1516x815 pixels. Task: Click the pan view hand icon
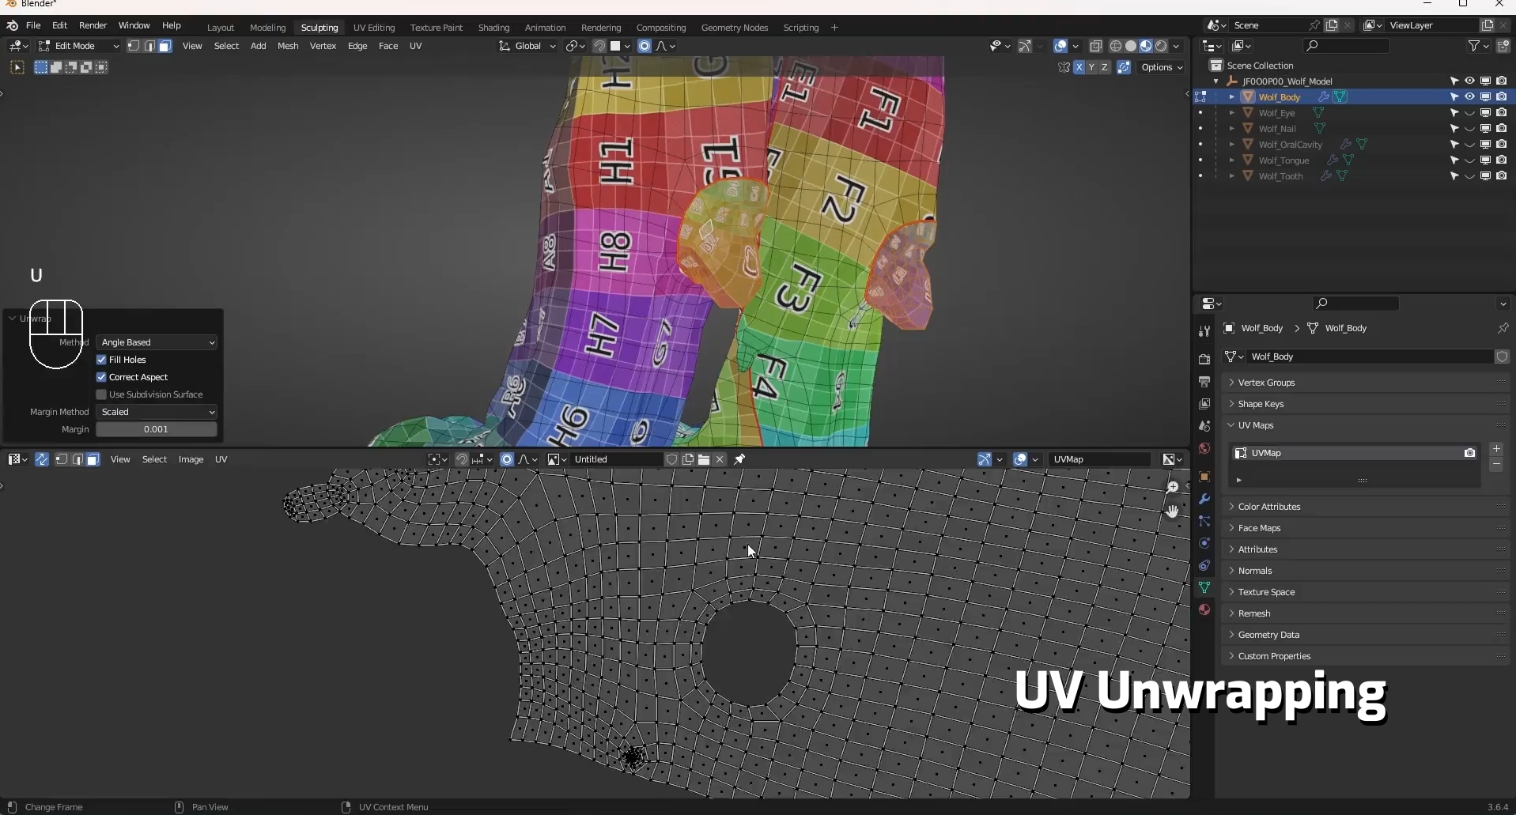[x=1172, y=511]
